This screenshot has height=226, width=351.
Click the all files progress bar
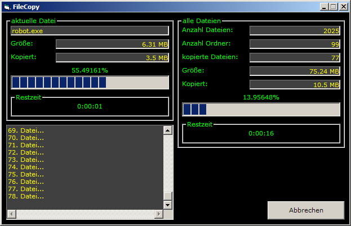pos(261,109)
